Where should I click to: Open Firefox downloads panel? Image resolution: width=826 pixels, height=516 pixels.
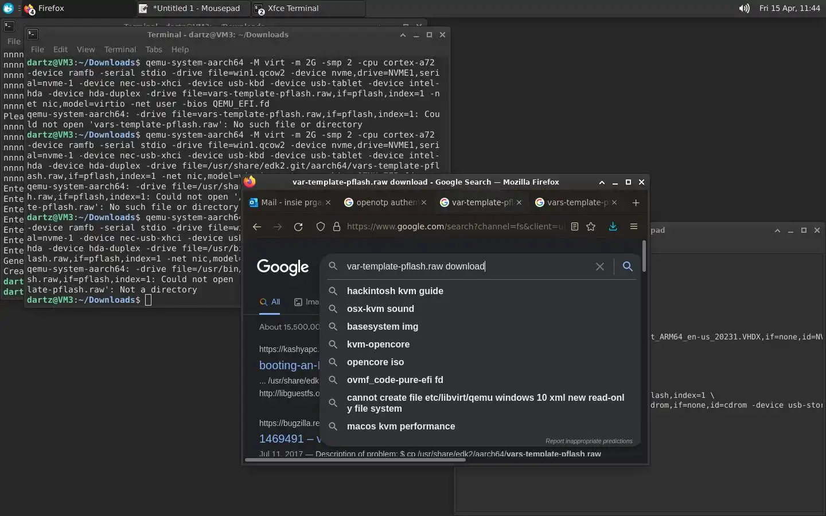tap(613, 226)
